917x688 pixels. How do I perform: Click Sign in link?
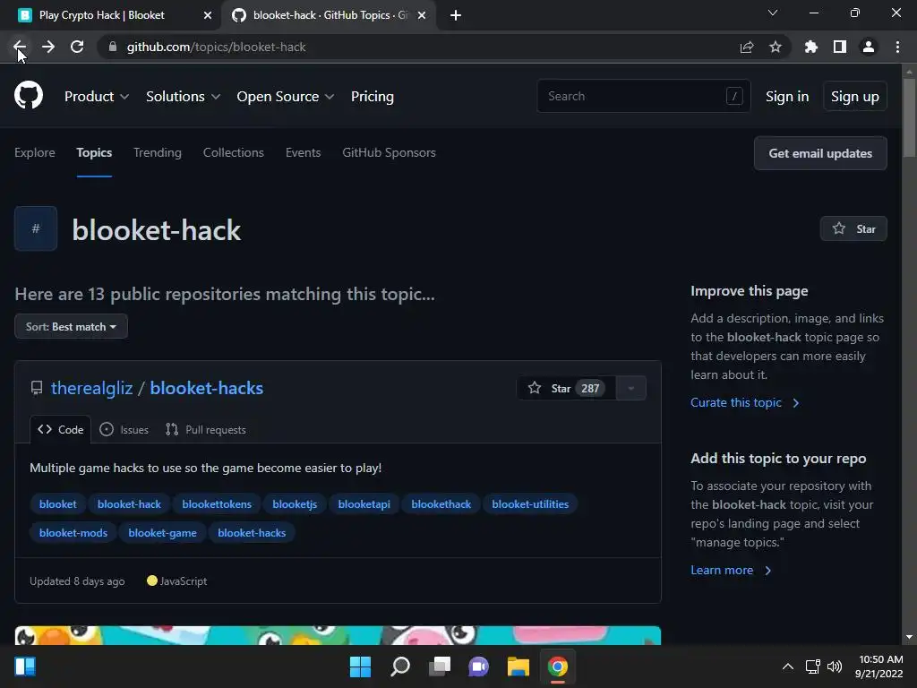pyautogui.click(x=787, y=97)
